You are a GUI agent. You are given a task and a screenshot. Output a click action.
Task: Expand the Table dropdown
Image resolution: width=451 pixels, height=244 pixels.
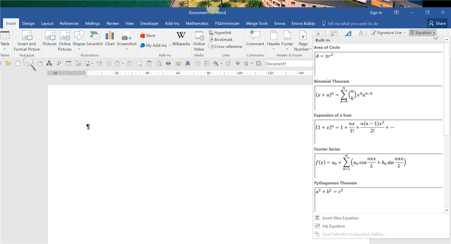pos(4,49)
